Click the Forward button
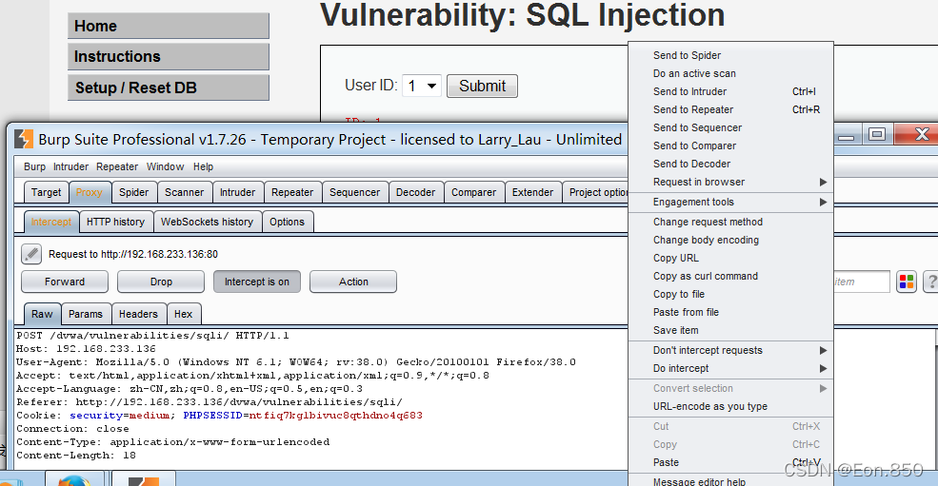The width and height of the screenshot is (938, 486). point(65,282)
